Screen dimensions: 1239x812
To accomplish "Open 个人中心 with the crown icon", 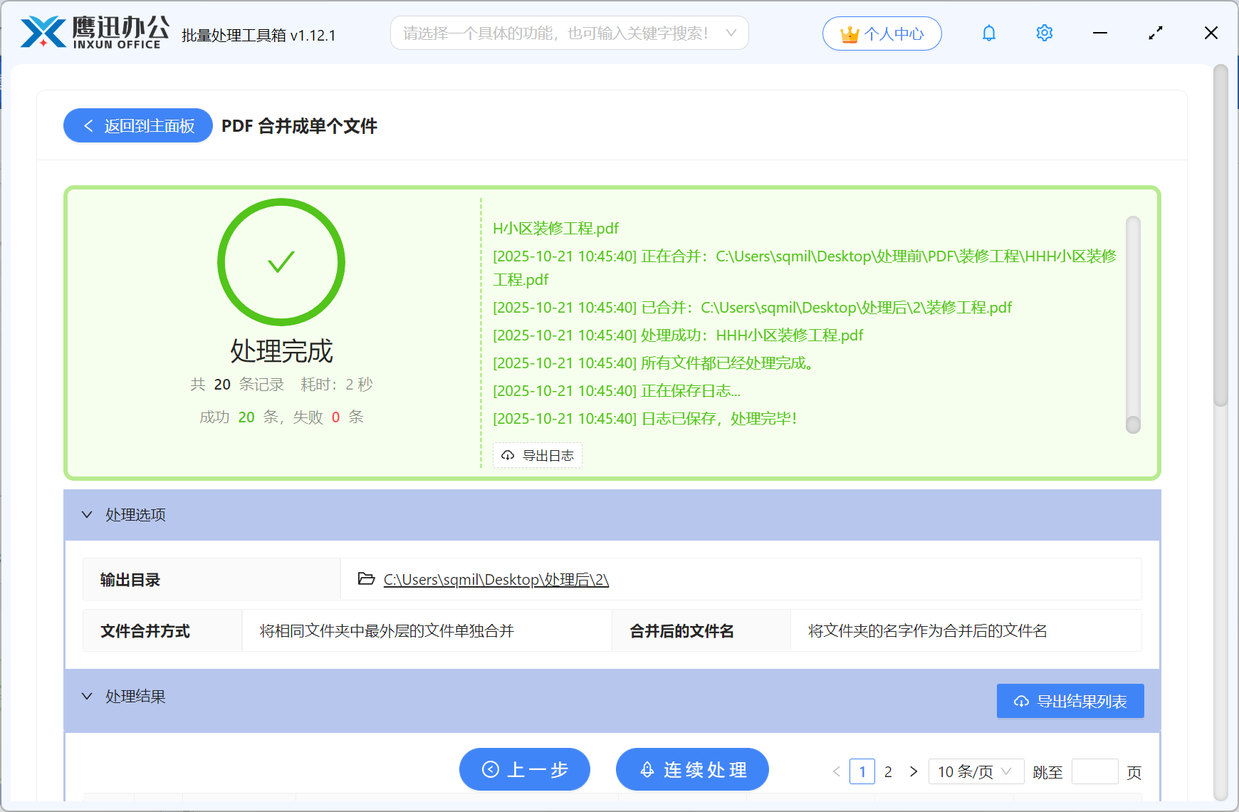I will coord(882,33).
